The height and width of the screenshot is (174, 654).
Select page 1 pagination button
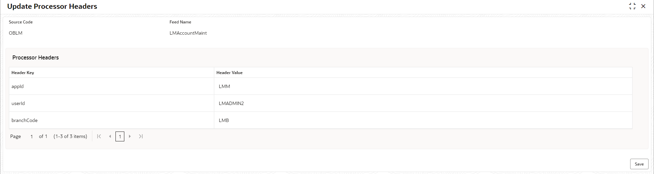point(120,137)
